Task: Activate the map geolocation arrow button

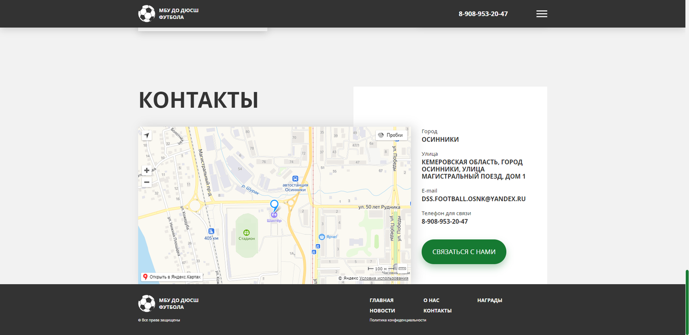Action: [x=147, y=135]
